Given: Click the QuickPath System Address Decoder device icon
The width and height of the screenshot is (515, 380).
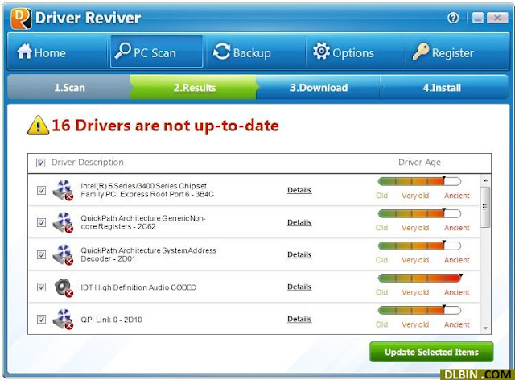Looking at the screenshot, I should pyautogui.click(x=63, y=254).
